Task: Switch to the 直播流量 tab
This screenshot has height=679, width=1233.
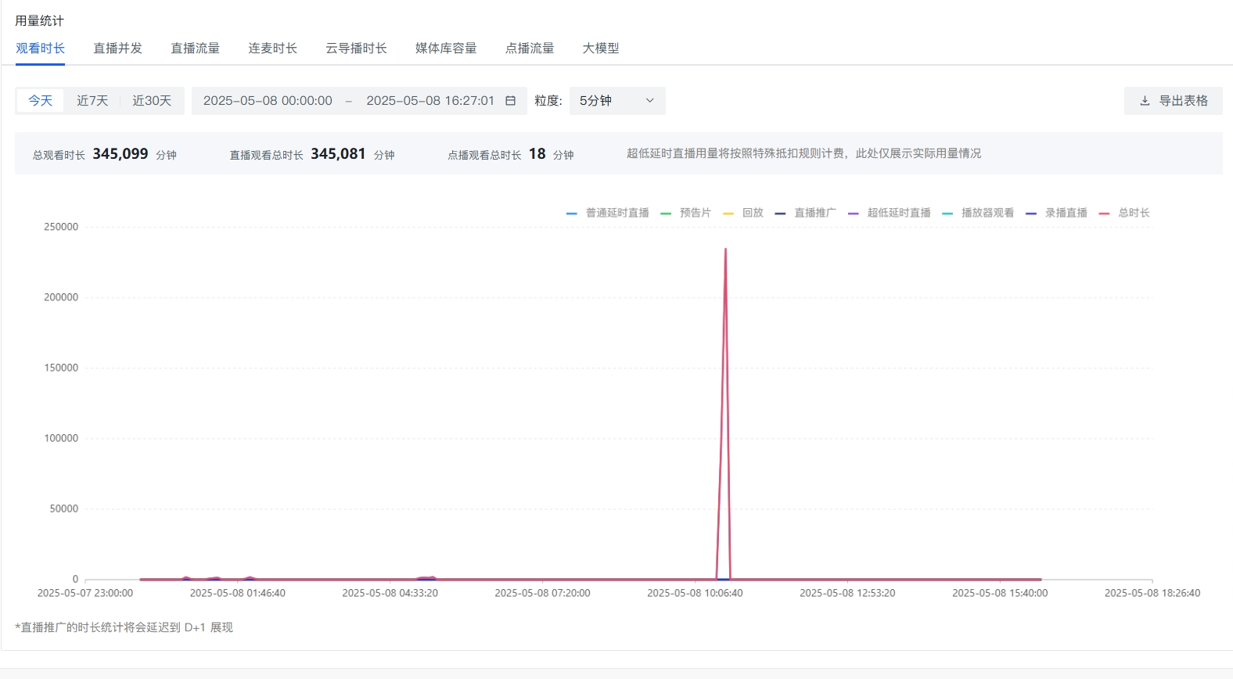Action: [x=195, y=48]
